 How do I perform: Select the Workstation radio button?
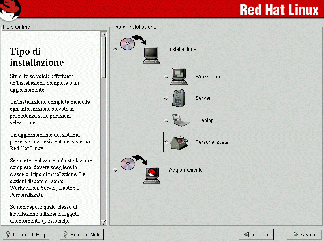click(x=166, y=77)
